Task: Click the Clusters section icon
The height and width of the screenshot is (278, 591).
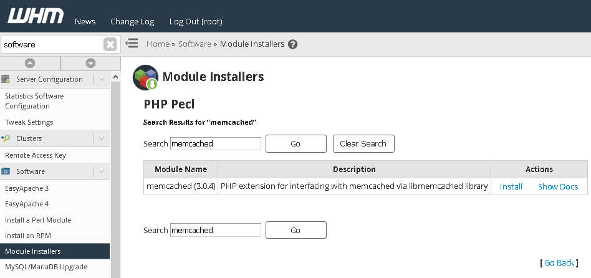Action: (x=6, y=138)
